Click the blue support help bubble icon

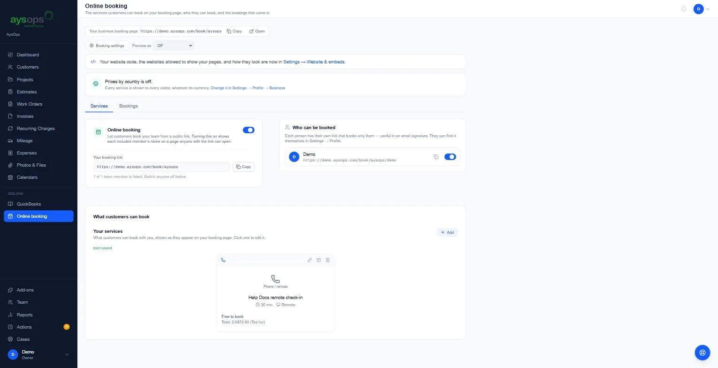[702, 352]
